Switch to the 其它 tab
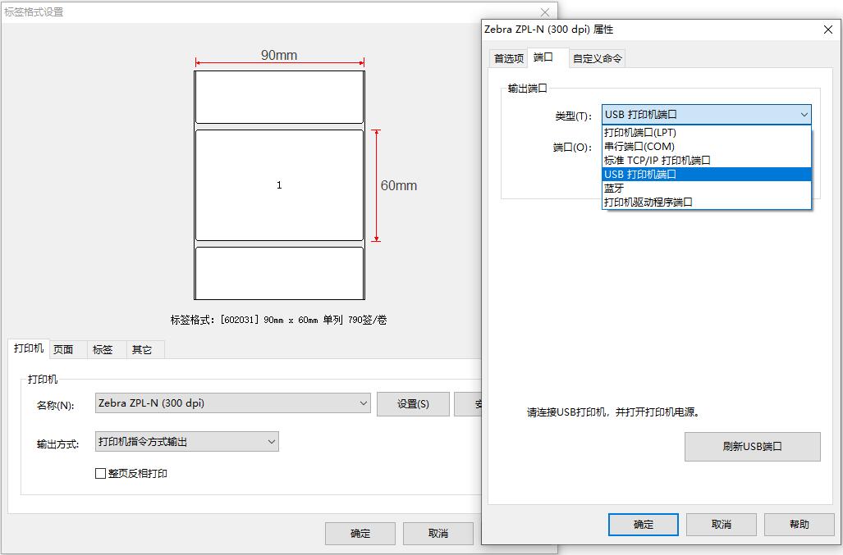Viewport: 843px width, 555px height. click(x=143, y=349)
